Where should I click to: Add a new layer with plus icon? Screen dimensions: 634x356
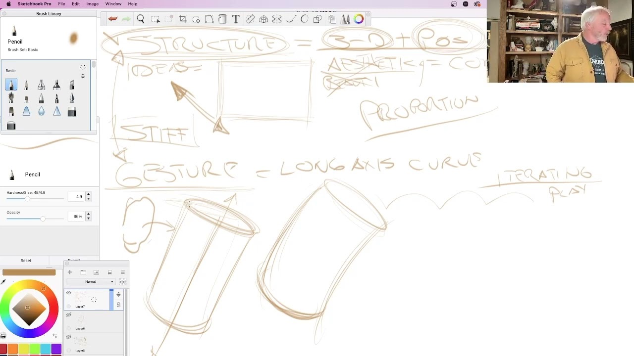pos(70,272)
